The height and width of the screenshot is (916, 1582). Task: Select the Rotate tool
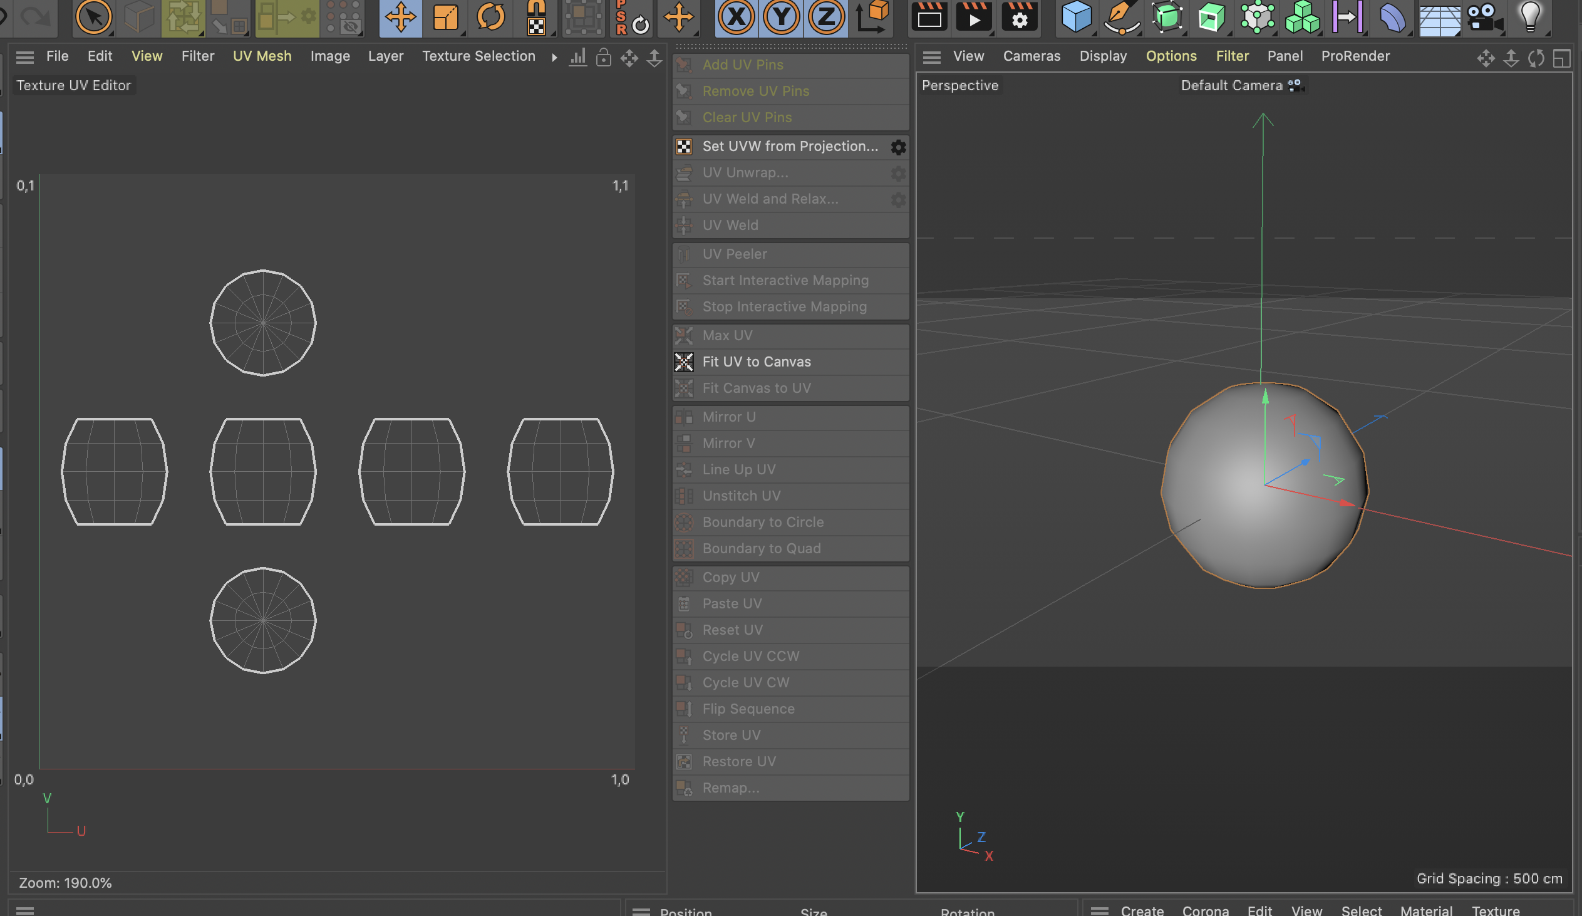490,17
